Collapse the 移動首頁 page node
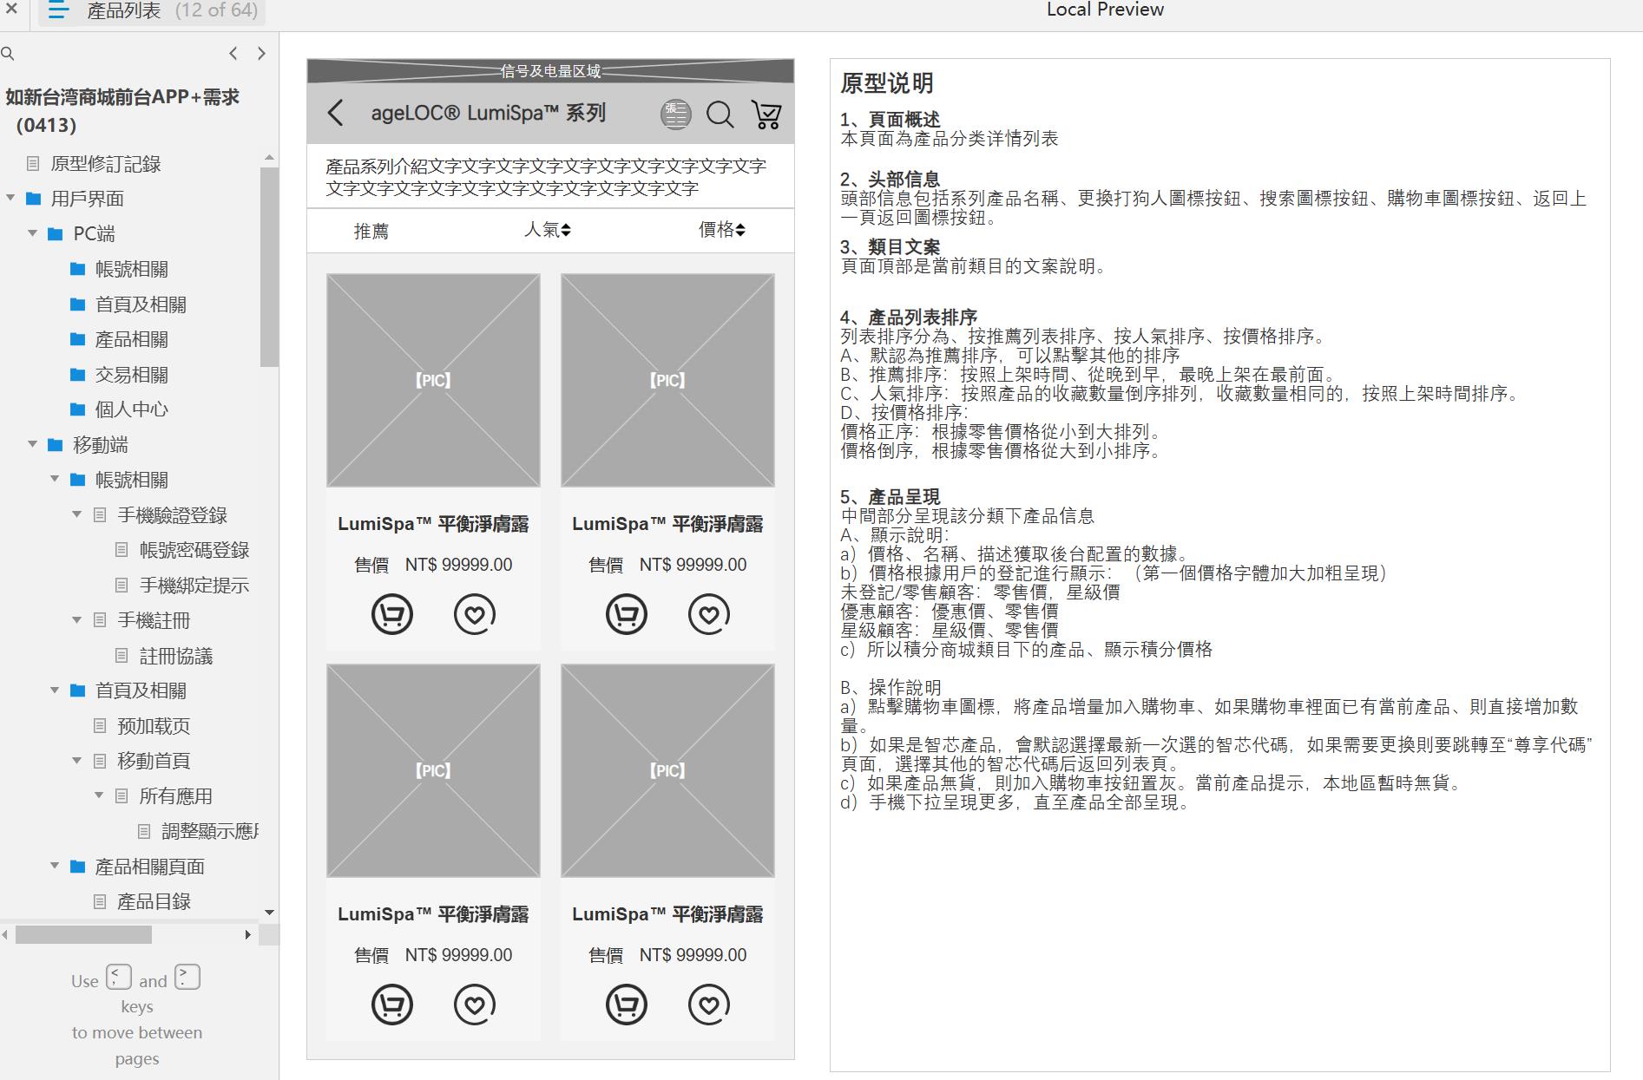This screenshot has width=1643, height=1080. [77, 761]
